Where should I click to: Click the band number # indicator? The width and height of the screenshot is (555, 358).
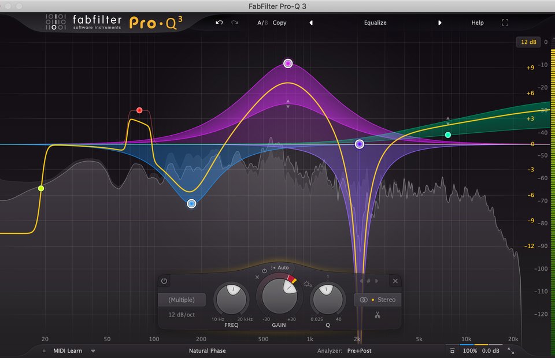368,281
